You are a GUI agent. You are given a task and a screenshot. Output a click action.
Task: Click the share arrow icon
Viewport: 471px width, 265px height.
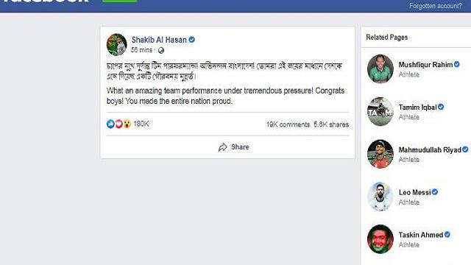pos(222,147)
